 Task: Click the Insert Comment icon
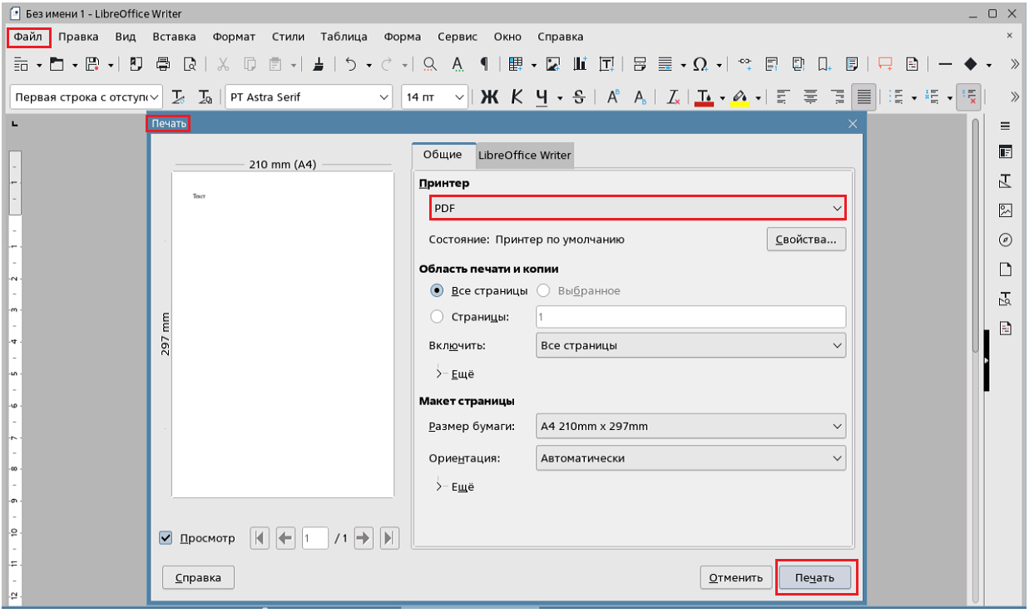[885, 64]
